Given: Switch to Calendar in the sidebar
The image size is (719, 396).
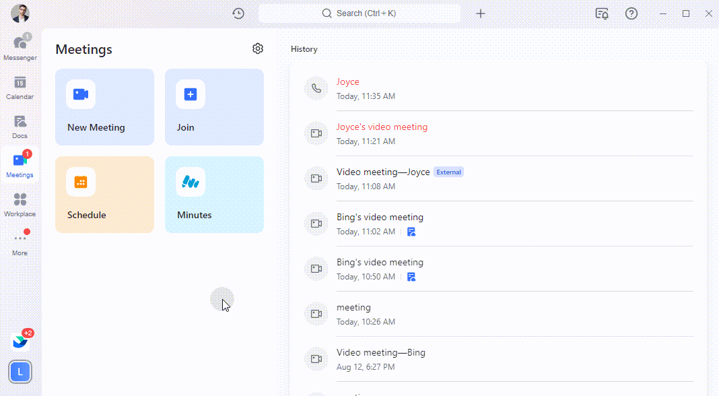Looking at the screenshot, I should click(x=20, y=88).
